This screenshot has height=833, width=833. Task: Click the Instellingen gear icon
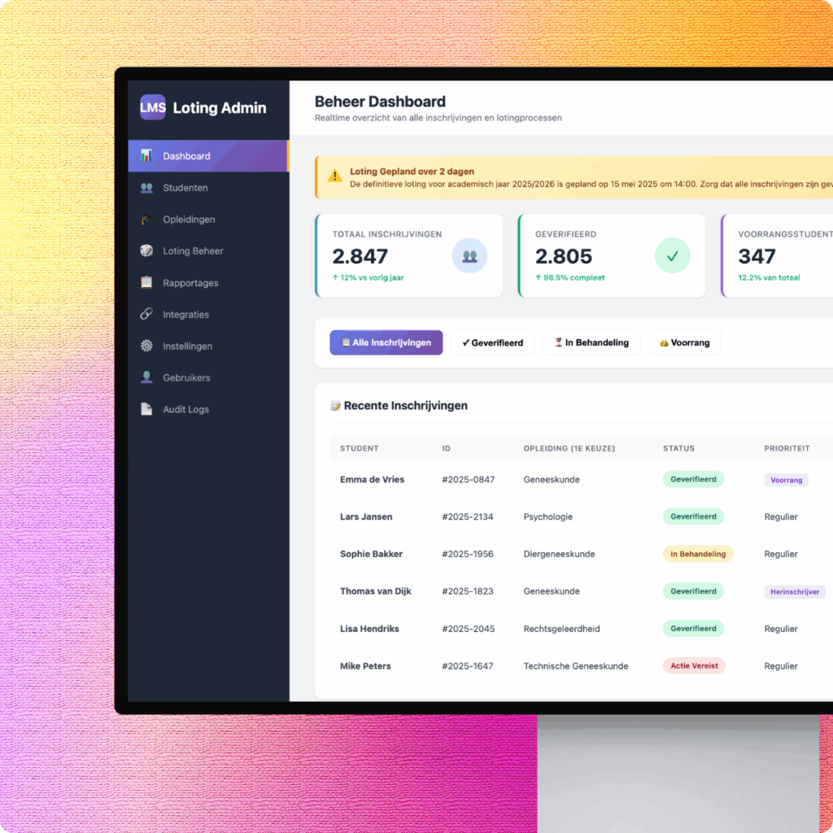pos(146,346)
